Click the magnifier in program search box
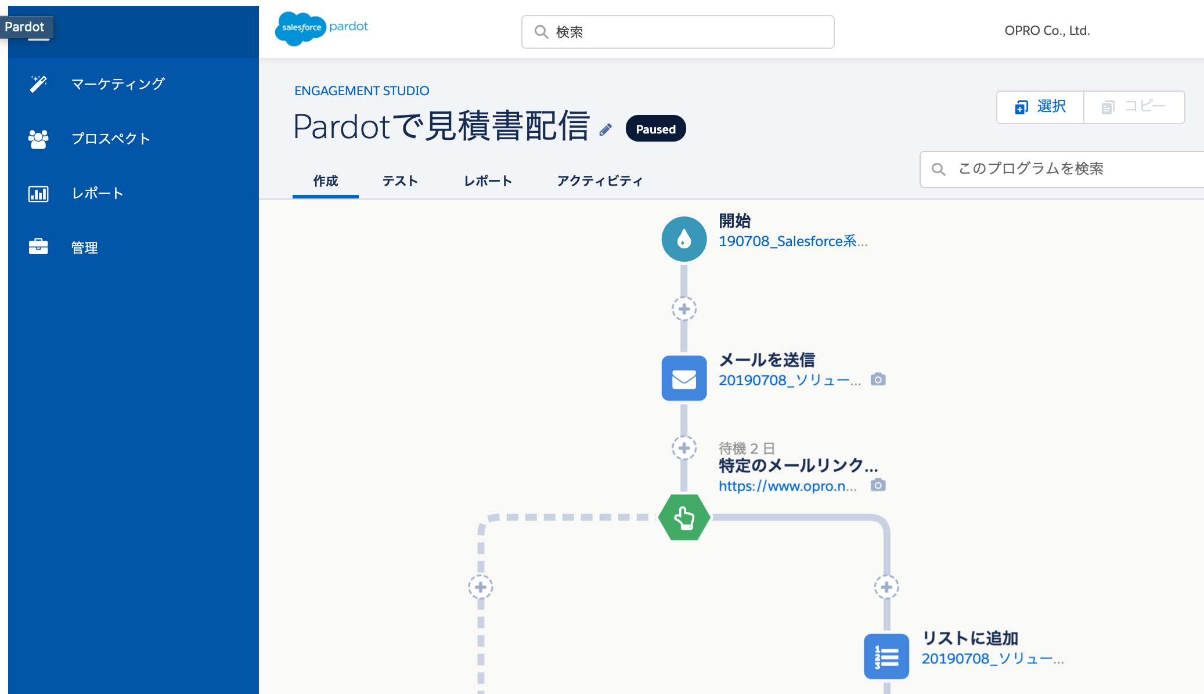1204x694 pixels. pos(938,169)
